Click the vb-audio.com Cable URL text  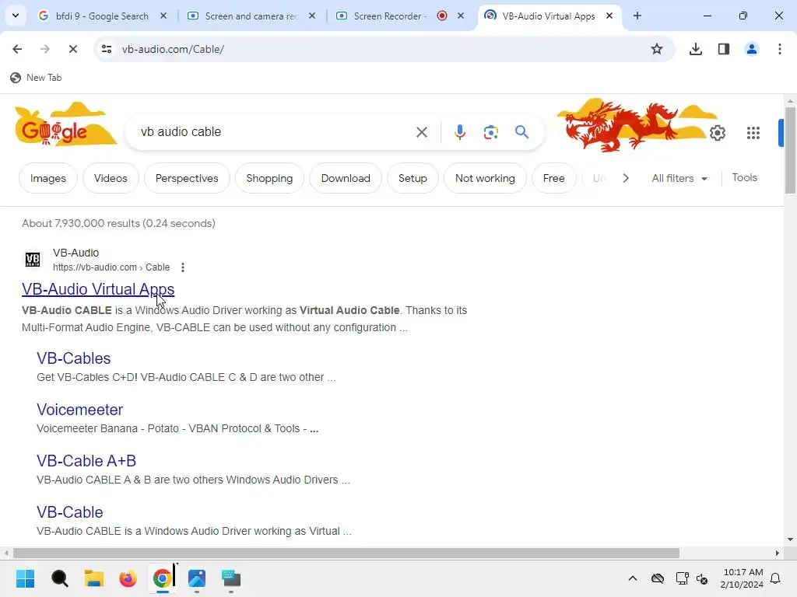point(111,267)
